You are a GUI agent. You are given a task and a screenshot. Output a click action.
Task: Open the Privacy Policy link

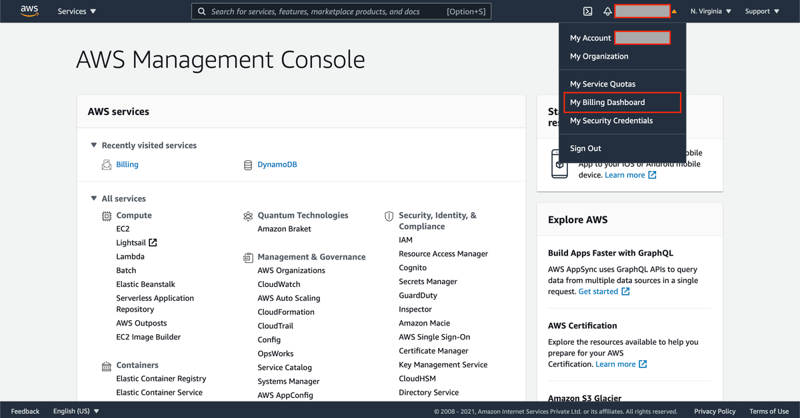(x=715, y=411)
